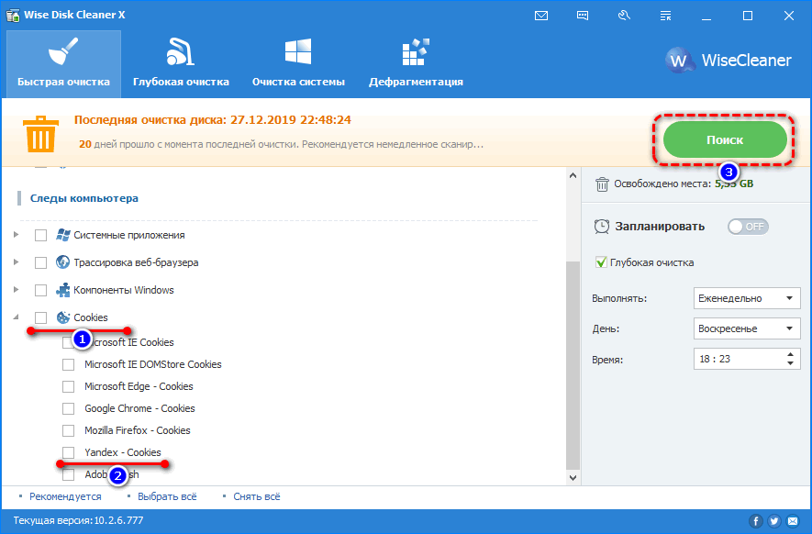
Task: Check the Yandex - Cookies checkbox
Action: click(69, 452)
